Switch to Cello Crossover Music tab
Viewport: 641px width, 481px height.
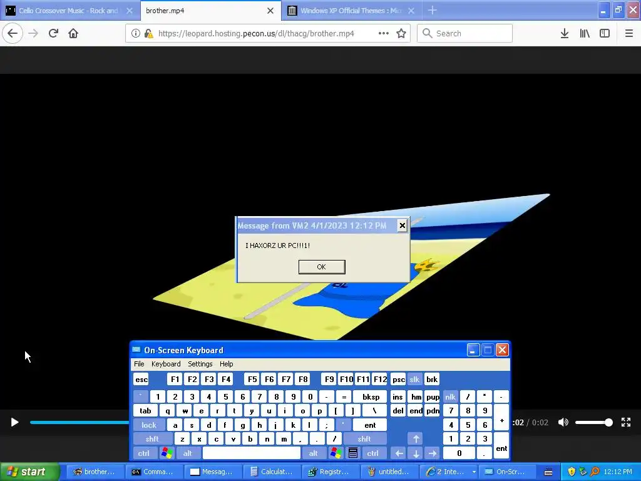(x=70, y=11)
